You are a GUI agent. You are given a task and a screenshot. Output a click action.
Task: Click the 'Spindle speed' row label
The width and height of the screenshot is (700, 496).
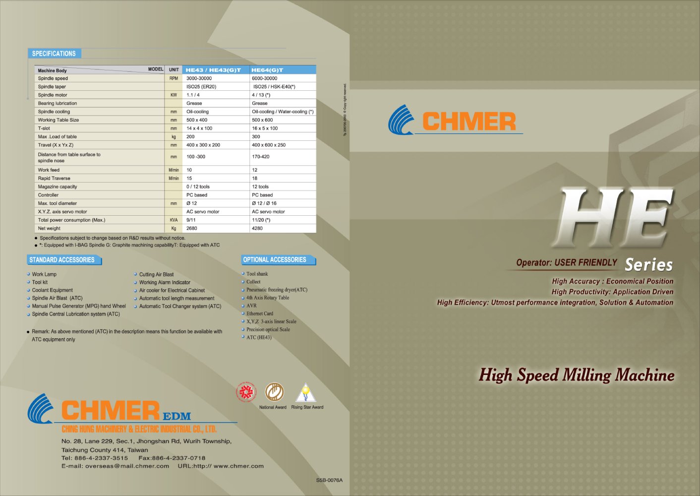point(53,78)
